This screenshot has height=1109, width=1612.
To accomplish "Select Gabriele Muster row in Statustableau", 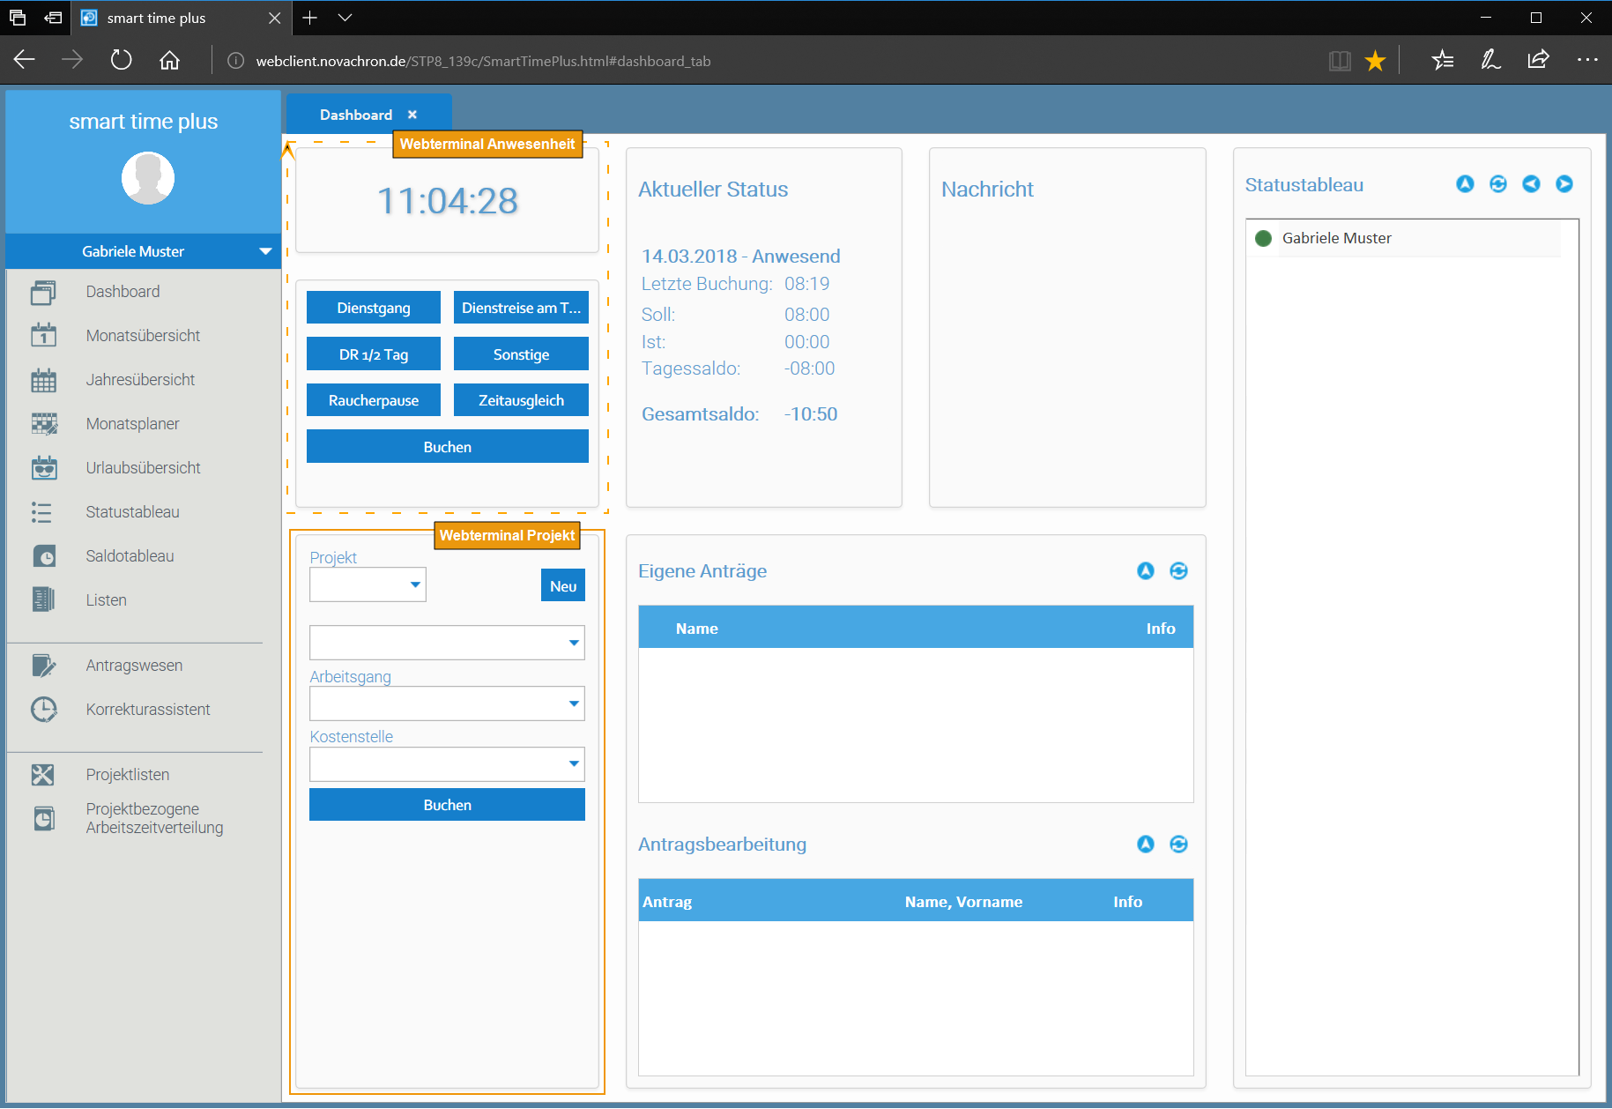I will pos(1403,238).
